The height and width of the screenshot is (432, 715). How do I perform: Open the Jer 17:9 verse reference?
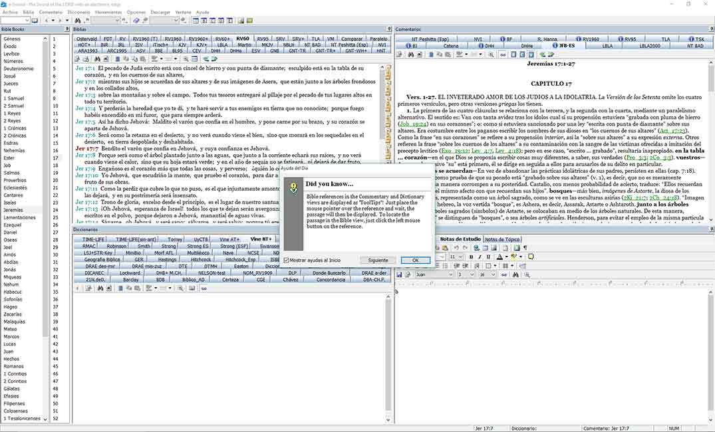click(86, 169)
